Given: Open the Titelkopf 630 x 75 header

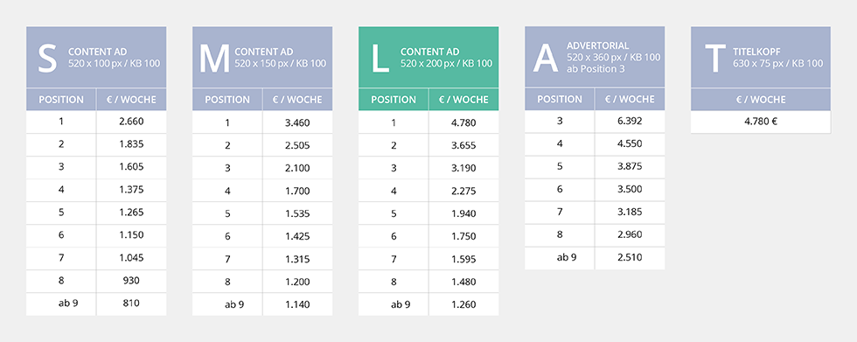Looking at the screenshot, I should [761, 58].
